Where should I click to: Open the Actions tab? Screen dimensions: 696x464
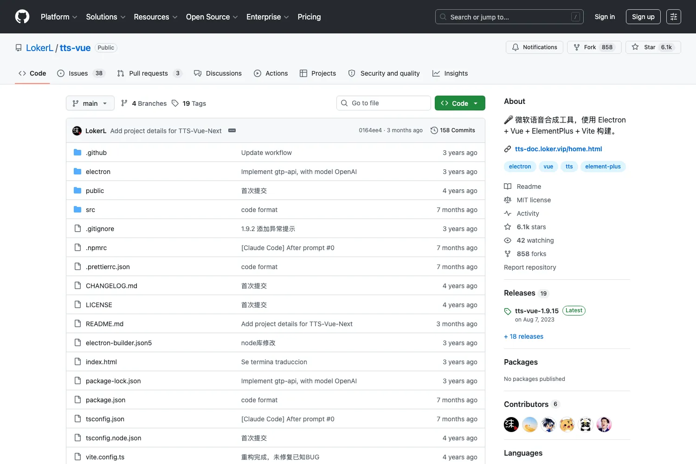[x=271, y=73]
